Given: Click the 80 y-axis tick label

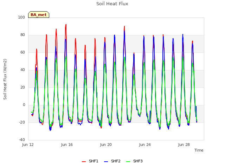Looking at the screenshot, I should tap(22, 35).
